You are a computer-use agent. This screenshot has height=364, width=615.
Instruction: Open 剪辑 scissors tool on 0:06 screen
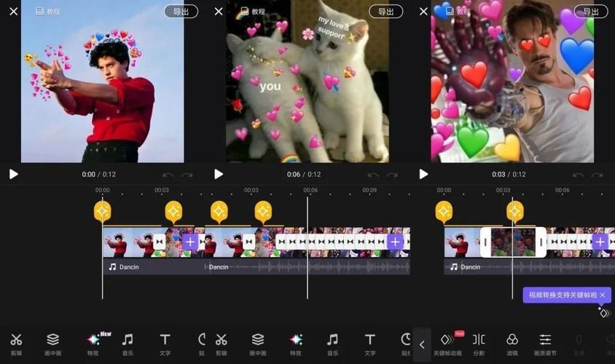(x=222, y=344)
